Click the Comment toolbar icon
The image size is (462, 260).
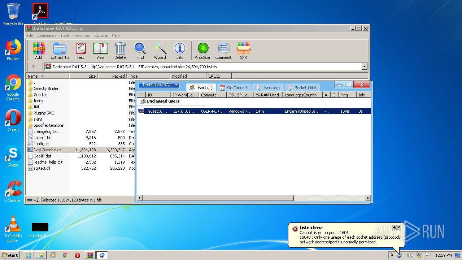pos(223,51)
